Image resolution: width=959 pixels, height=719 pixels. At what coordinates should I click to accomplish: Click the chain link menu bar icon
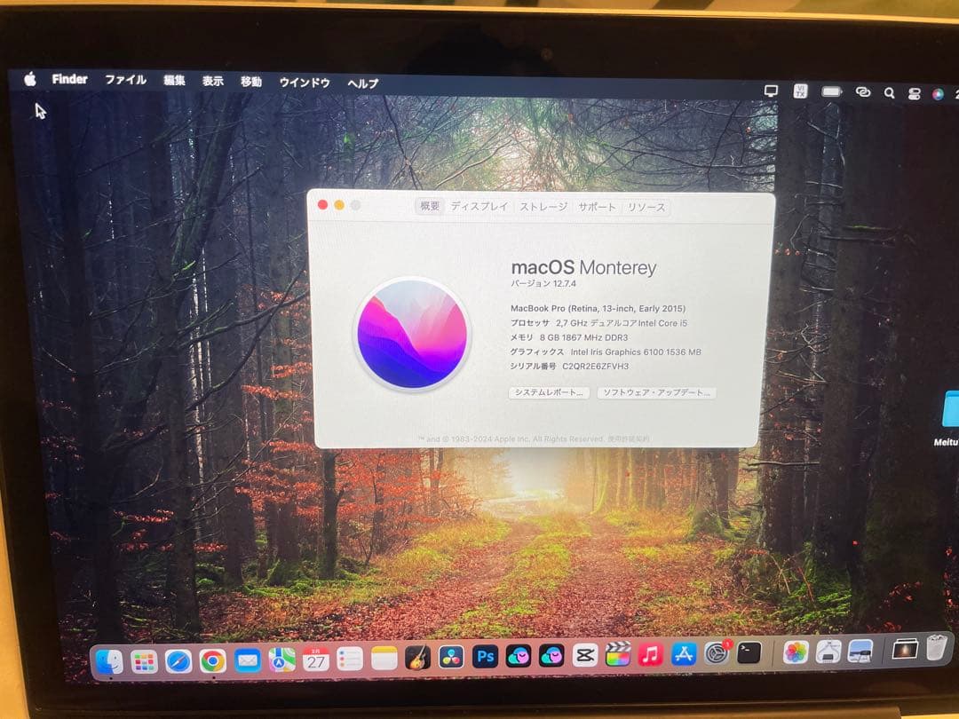click(863, 92)
